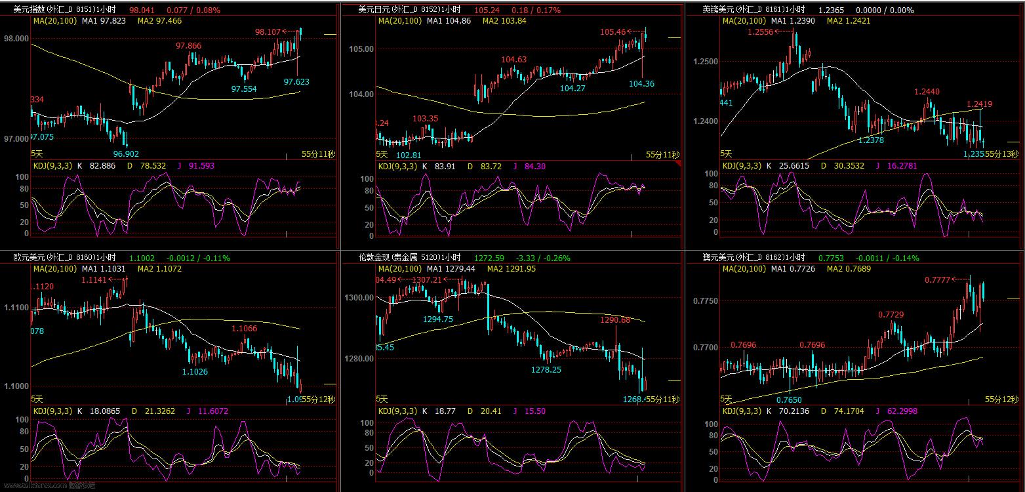Click the 1294.75 price annotation
Image resolution: width=1025 pixels, height=492 pixels.
click(x=438, y=319)
